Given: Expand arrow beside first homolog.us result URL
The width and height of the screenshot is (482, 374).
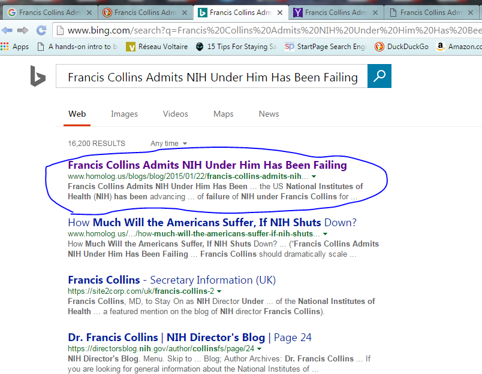Looking at the screenshot, I should pos(315,177).
